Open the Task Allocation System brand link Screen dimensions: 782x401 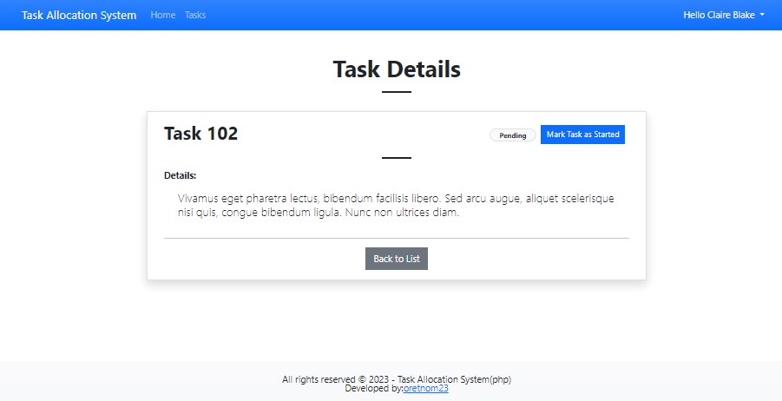coord(79,15)
